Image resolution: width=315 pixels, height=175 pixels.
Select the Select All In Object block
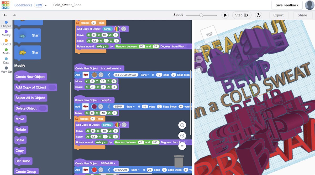click(x=30, y=98)
